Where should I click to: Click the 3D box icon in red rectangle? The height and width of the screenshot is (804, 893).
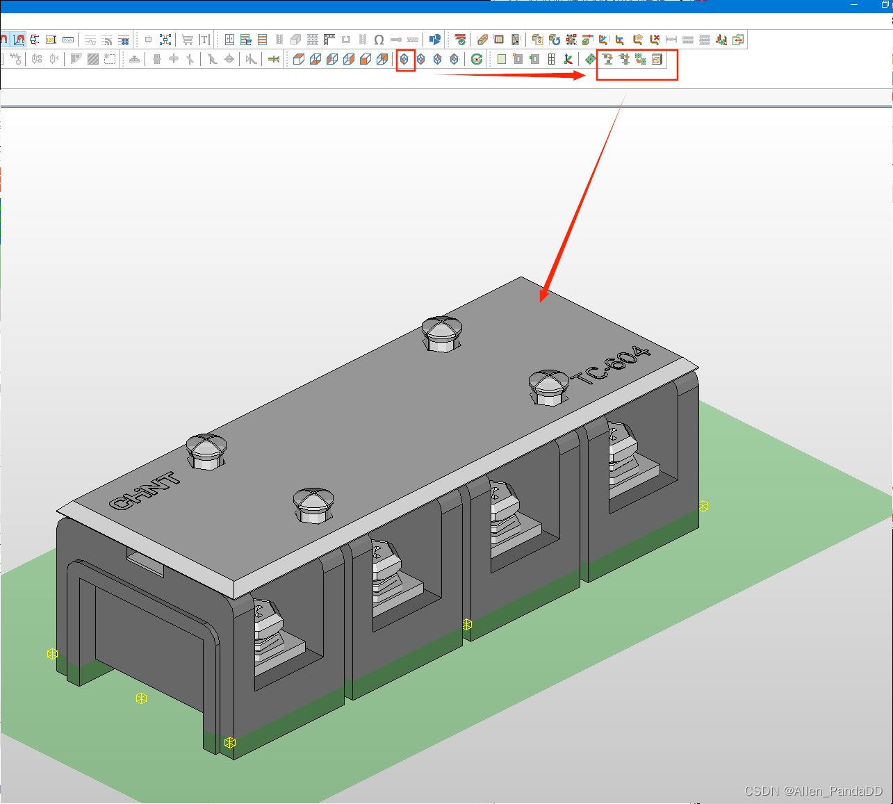point(657,60)
